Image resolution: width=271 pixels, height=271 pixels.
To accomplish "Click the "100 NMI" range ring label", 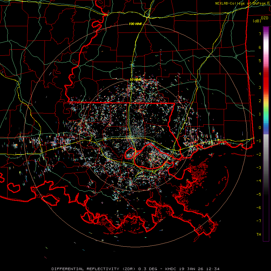I will click(135, 24).
